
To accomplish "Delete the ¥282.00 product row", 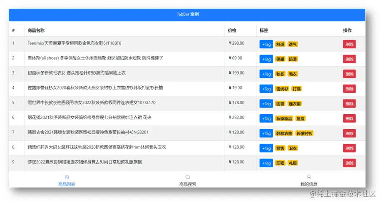I will (x=349, y=118).
